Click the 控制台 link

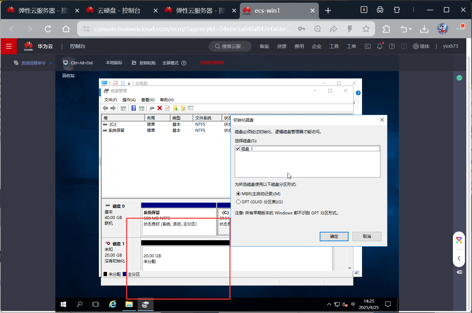(x=77, y=46)
